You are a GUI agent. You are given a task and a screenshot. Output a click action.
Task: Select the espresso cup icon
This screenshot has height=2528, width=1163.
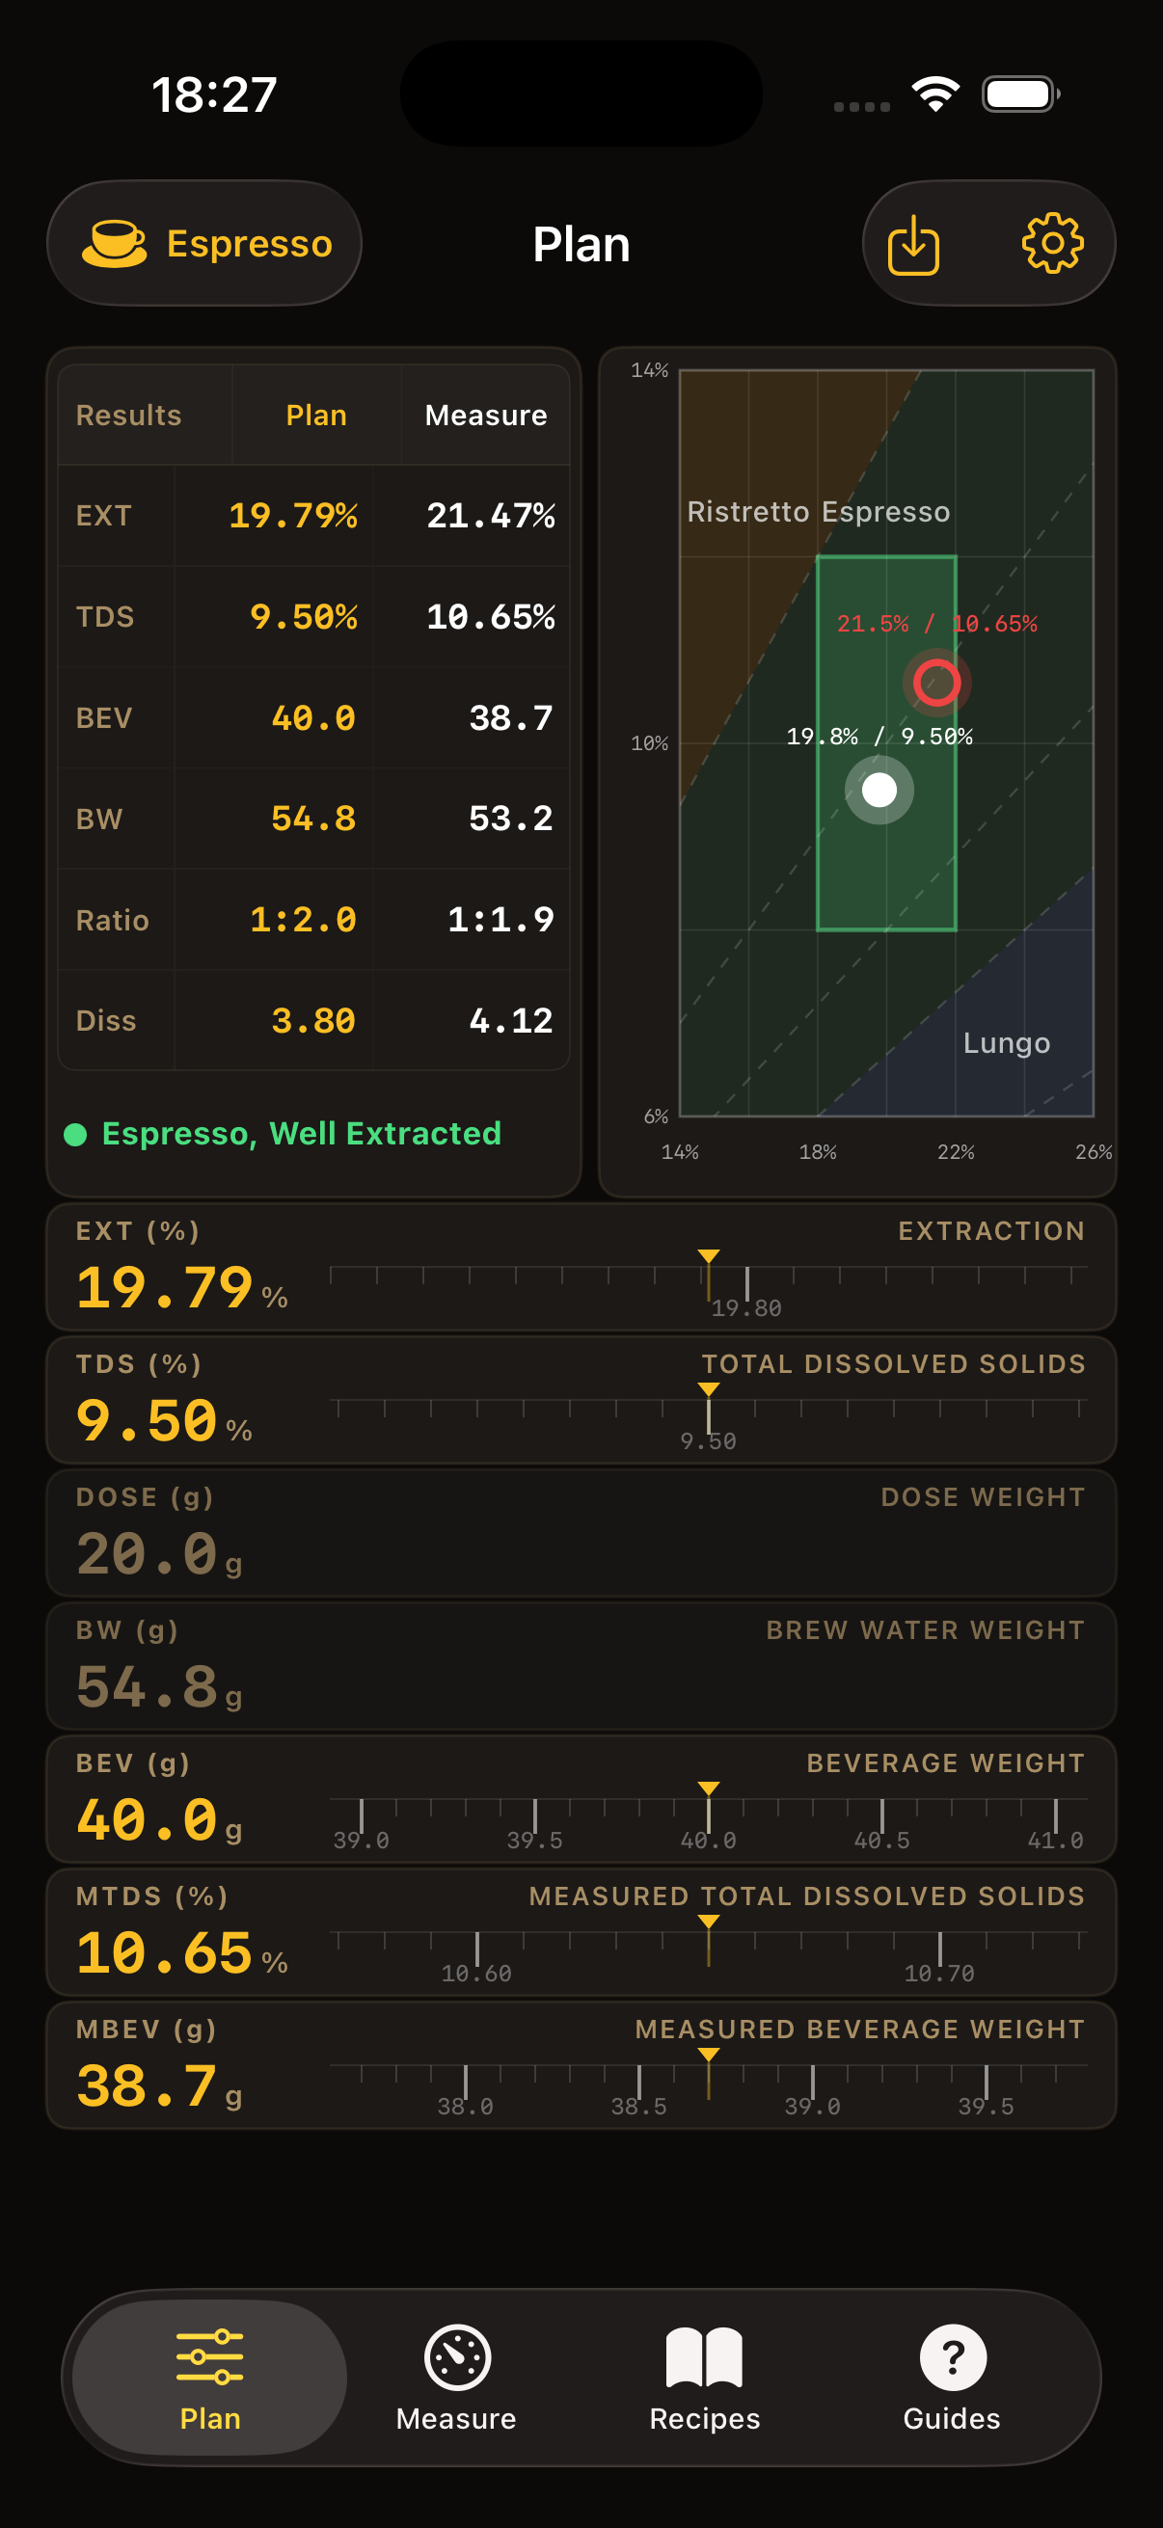[114, 242]
